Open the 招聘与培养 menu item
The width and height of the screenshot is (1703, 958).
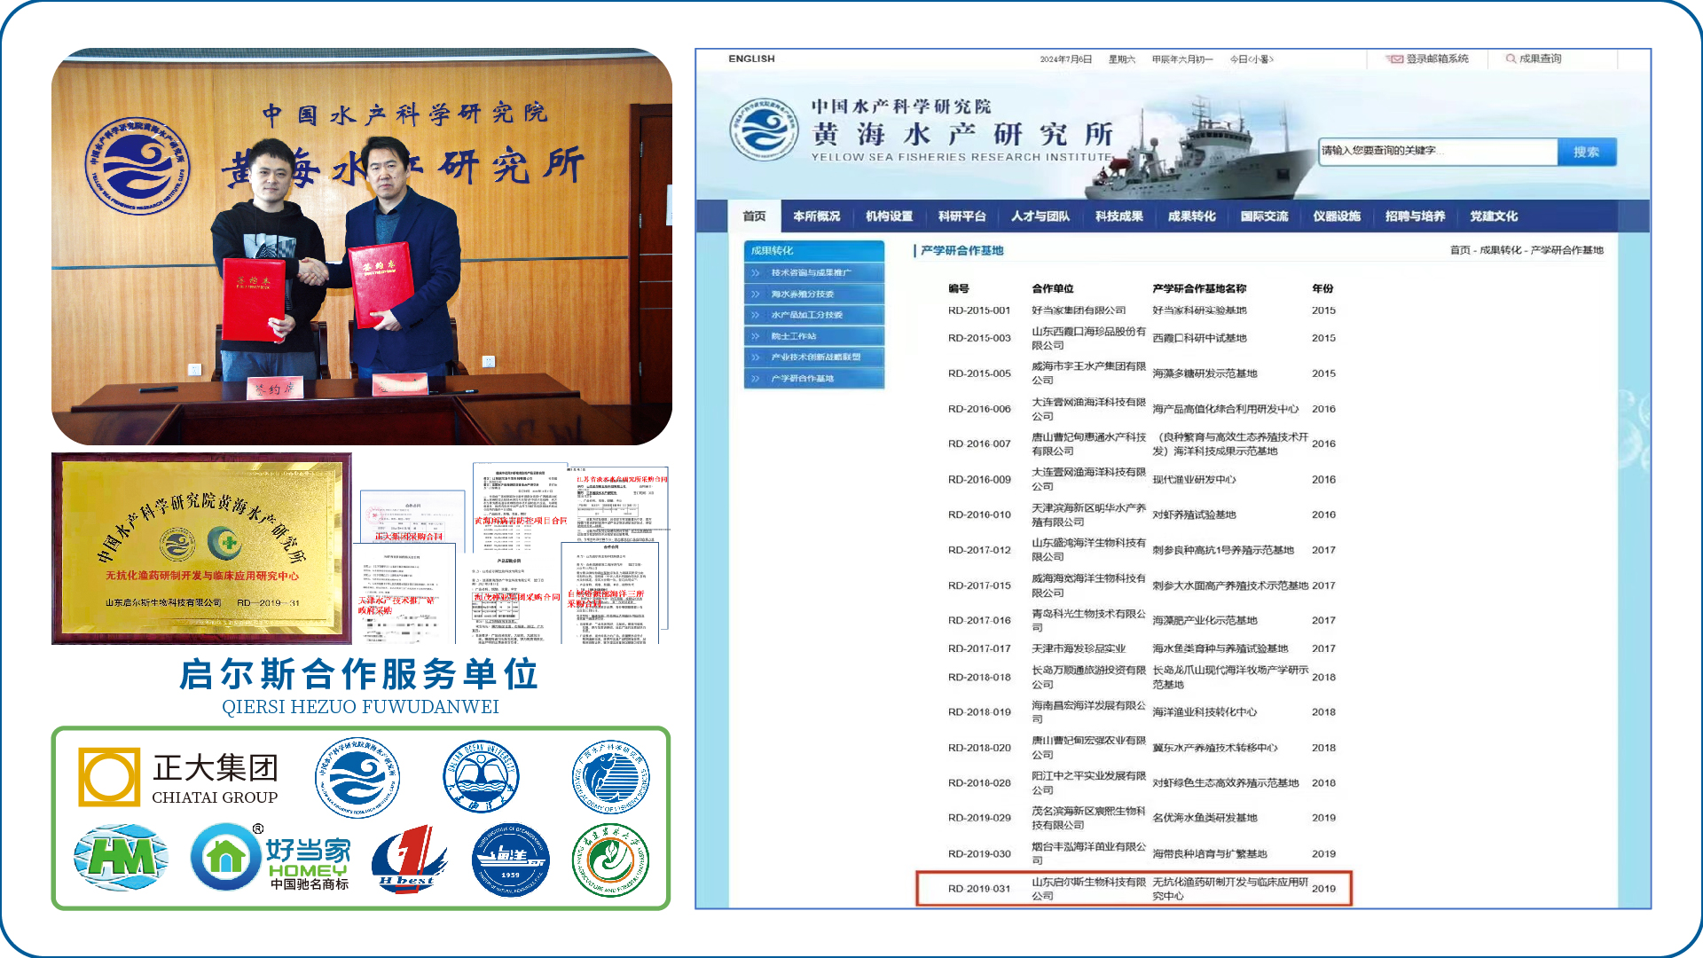tap(1415, 216)
